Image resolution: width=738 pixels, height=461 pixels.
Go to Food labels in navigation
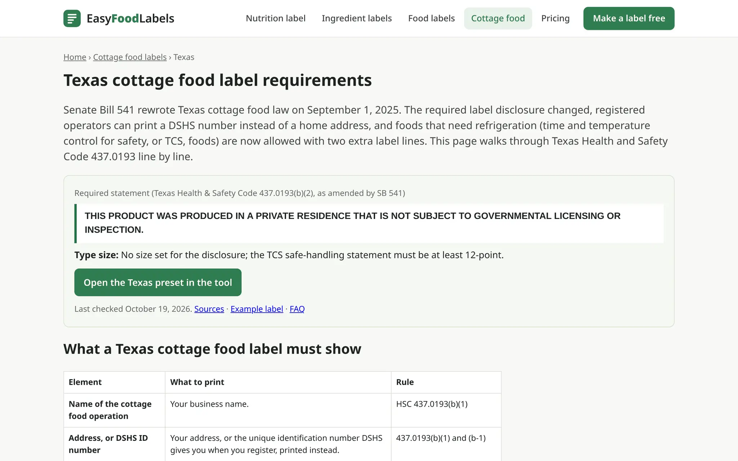[x=431, y=18]
